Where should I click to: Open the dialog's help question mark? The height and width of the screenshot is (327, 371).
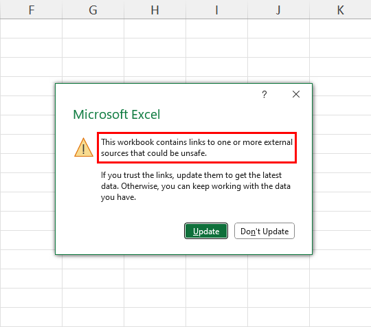point(265,94)
